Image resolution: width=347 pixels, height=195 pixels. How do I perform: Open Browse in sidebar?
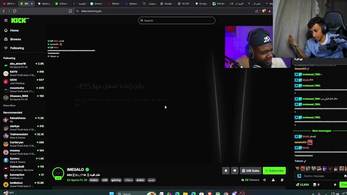click(15, 39)
